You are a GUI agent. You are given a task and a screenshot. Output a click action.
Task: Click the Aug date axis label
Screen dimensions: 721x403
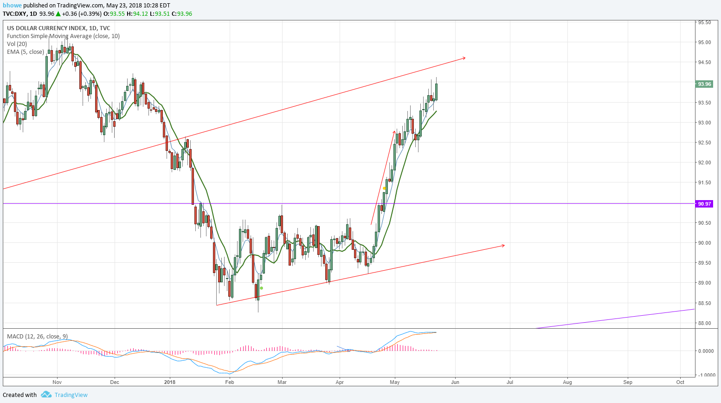click(567, 383)
